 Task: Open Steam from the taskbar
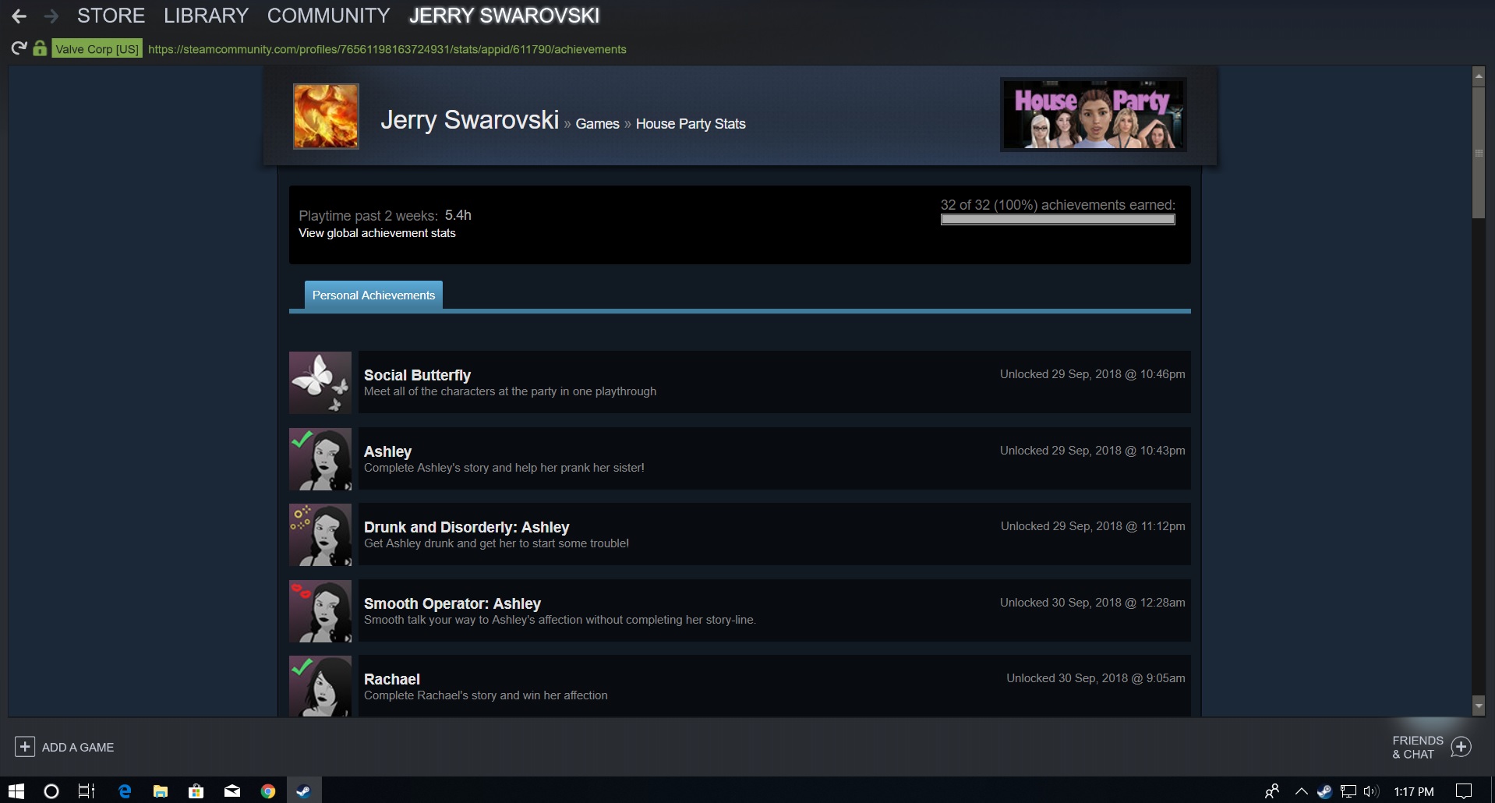point(303,791)
